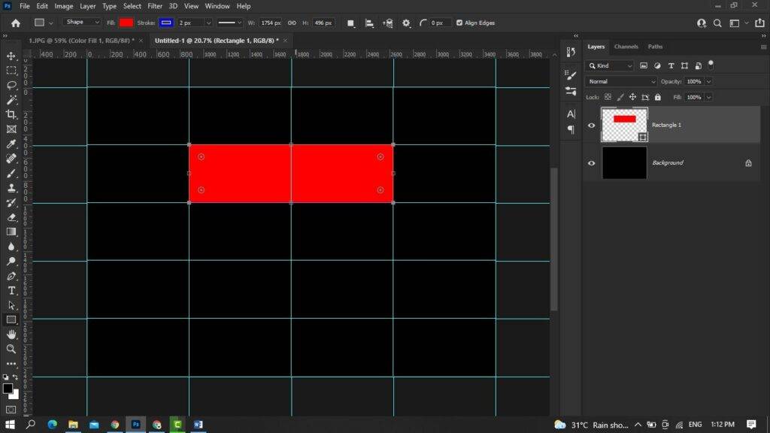Link width and height chain icon
Image resolution: width=770 pixels, height=433 pixels.
pyautogui.click(x=293, y=23)
